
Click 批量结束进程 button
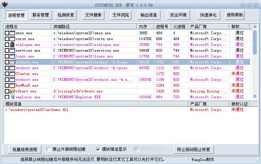pos(25,149)
